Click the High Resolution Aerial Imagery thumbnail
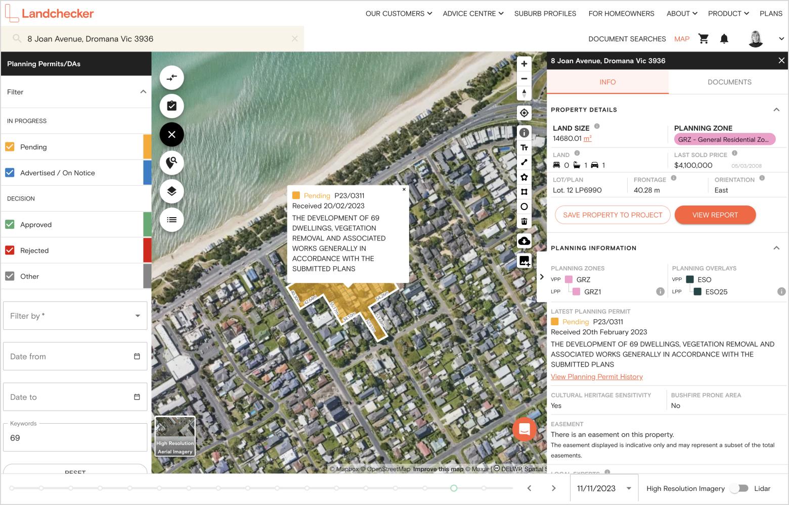 click(x=175, y=436)
